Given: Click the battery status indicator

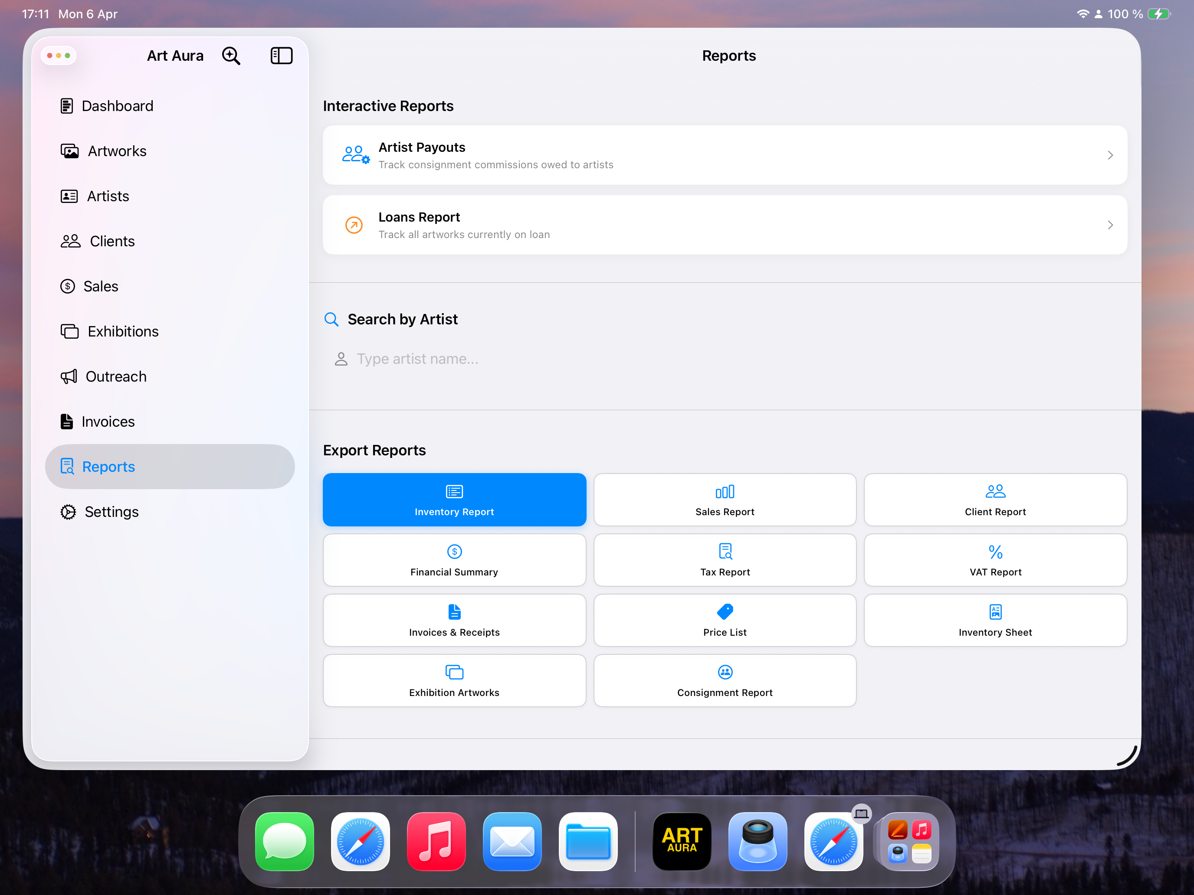Looking at the screenshot, I should [1159, 14].
